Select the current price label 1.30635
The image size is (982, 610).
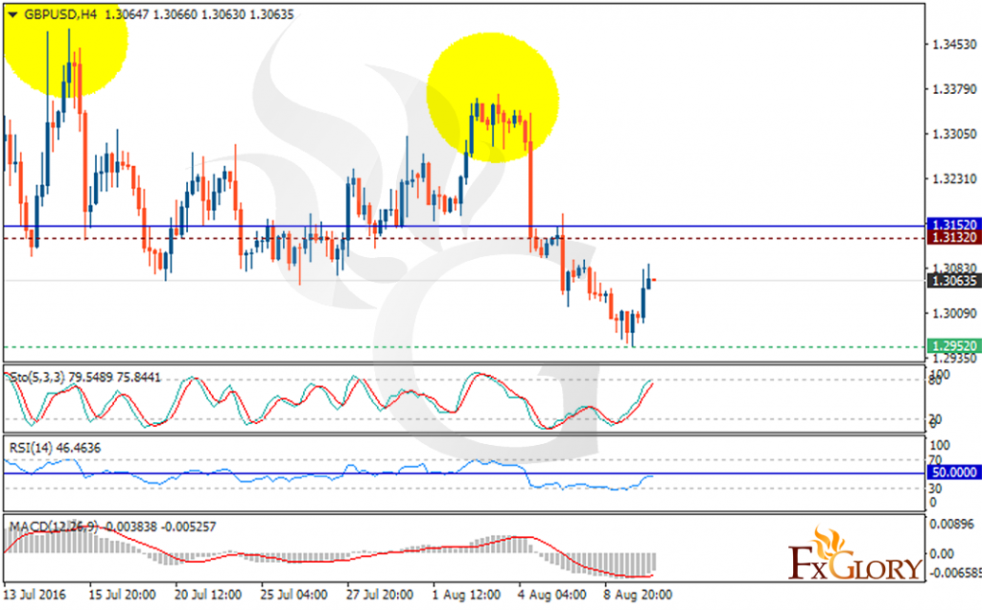pos(954,281)
